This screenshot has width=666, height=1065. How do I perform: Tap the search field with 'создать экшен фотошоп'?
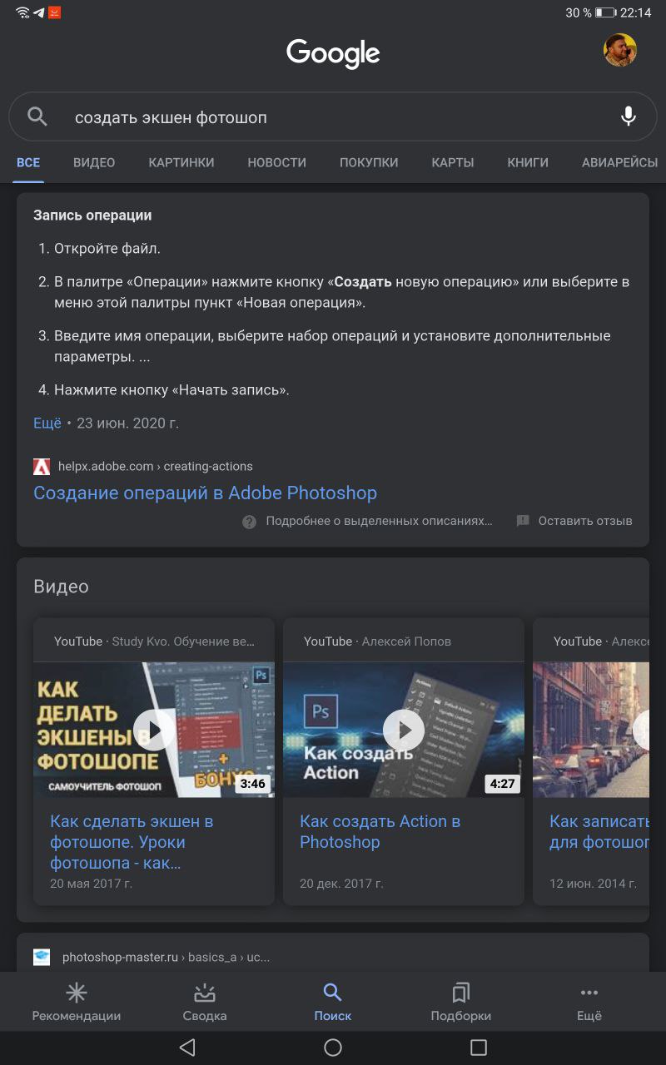coord(333,116)
